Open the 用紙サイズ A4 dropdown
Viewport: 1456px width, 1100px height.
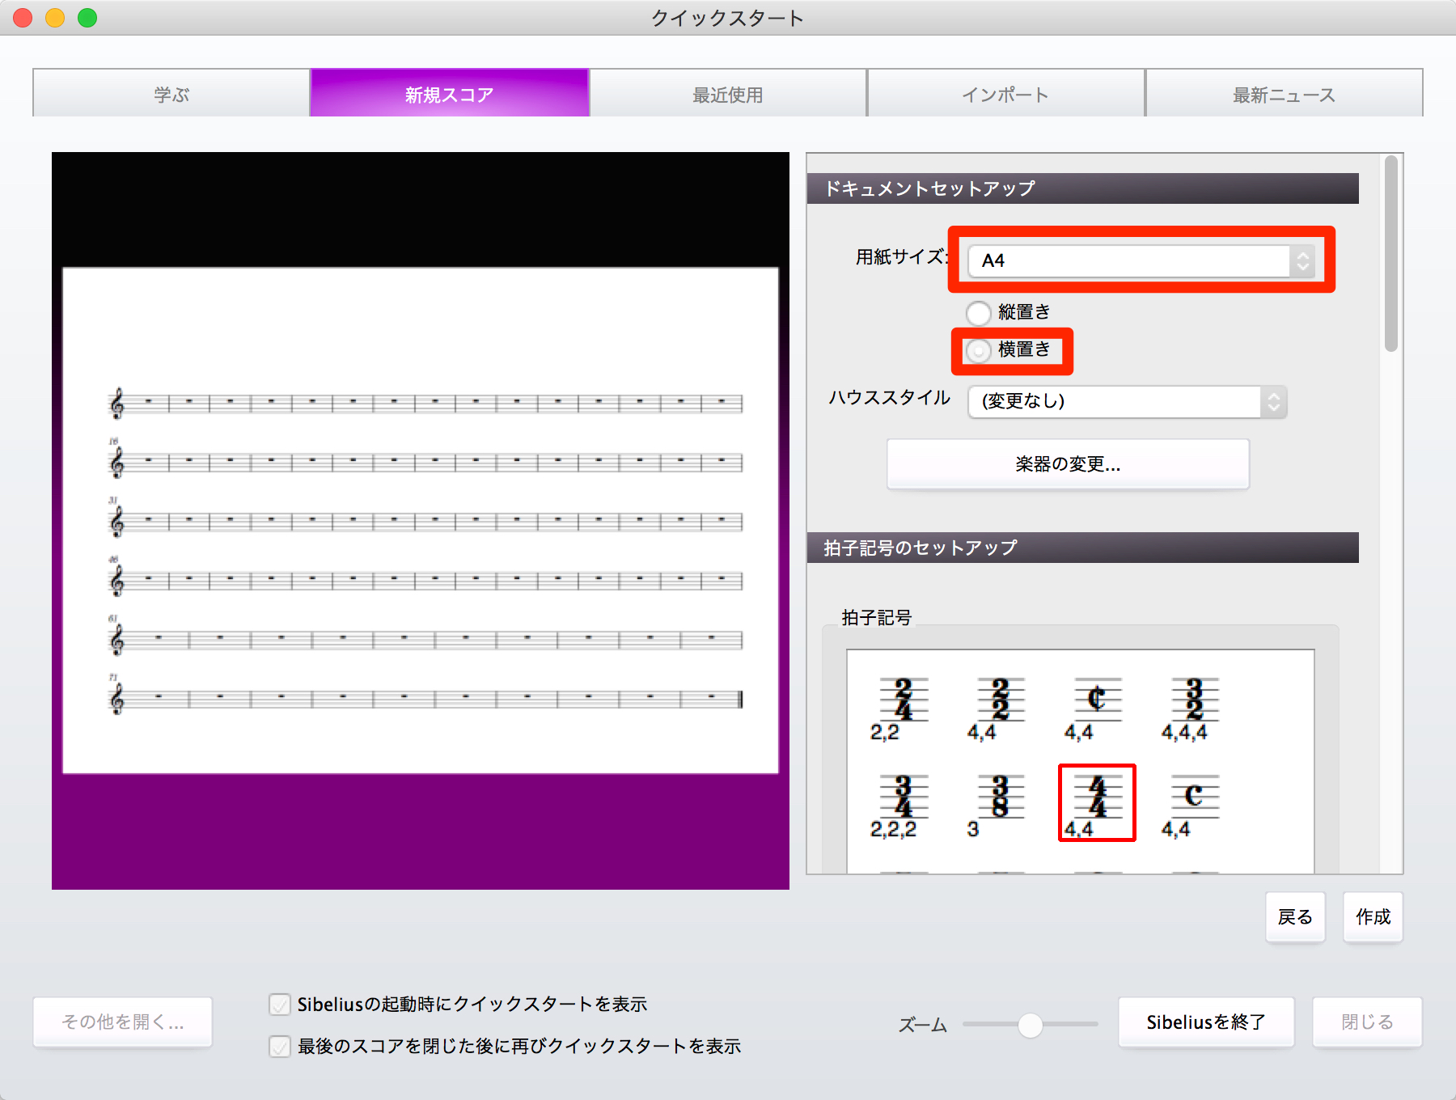[1141, 260]
